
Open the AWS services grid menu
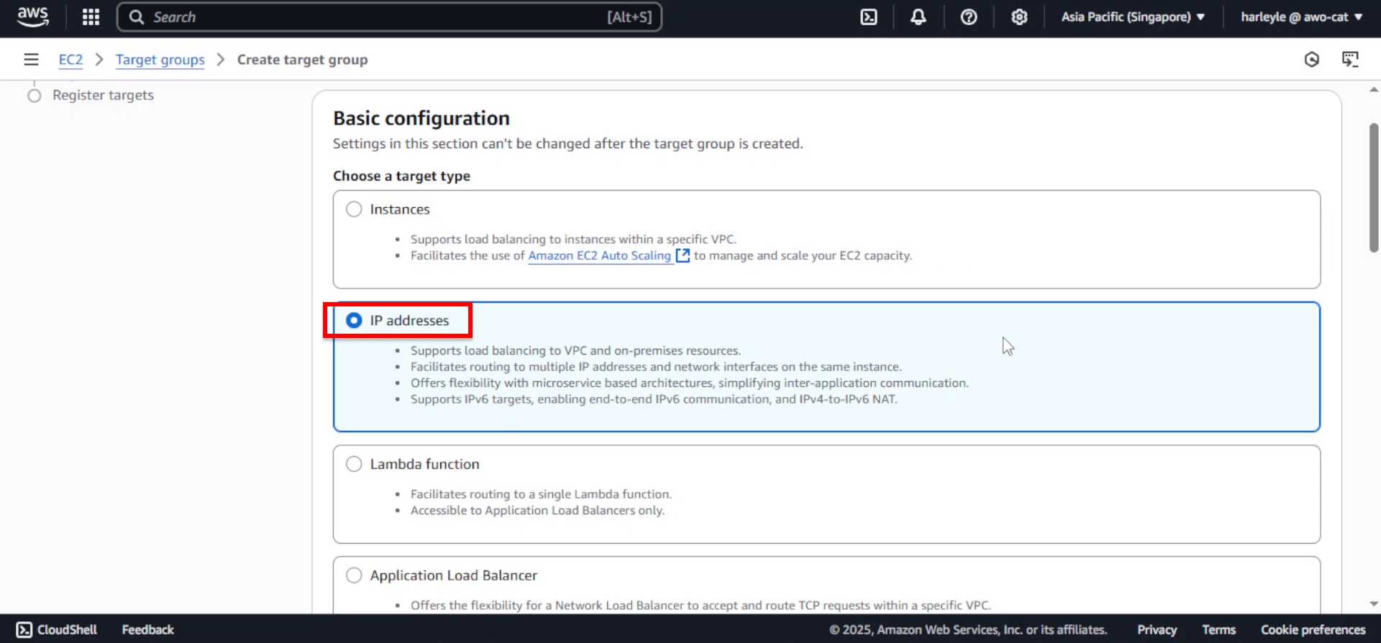pos(91,17)
